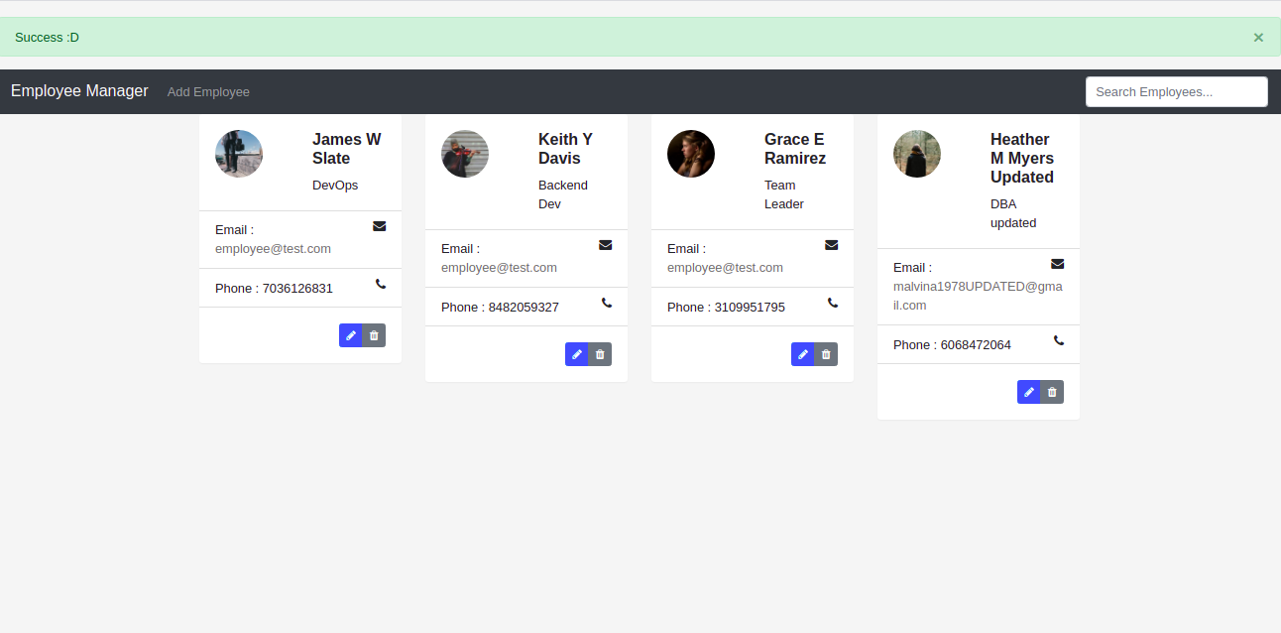Click the Backend Dev job title

click(x=563, y=194)
